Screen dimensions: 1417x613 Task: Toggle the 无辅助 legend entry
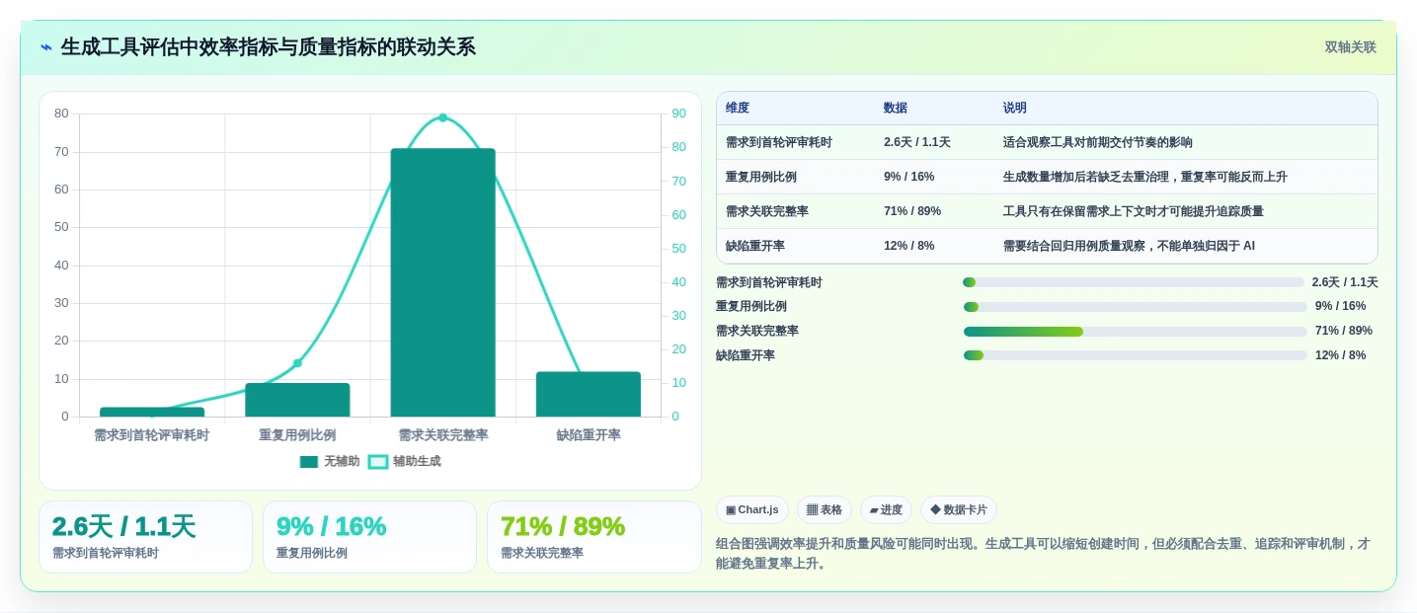[x=330, y=461]
